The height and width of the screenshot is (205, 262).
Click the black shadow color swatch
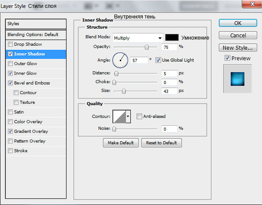pyautogui.click(x=172, y=37)
